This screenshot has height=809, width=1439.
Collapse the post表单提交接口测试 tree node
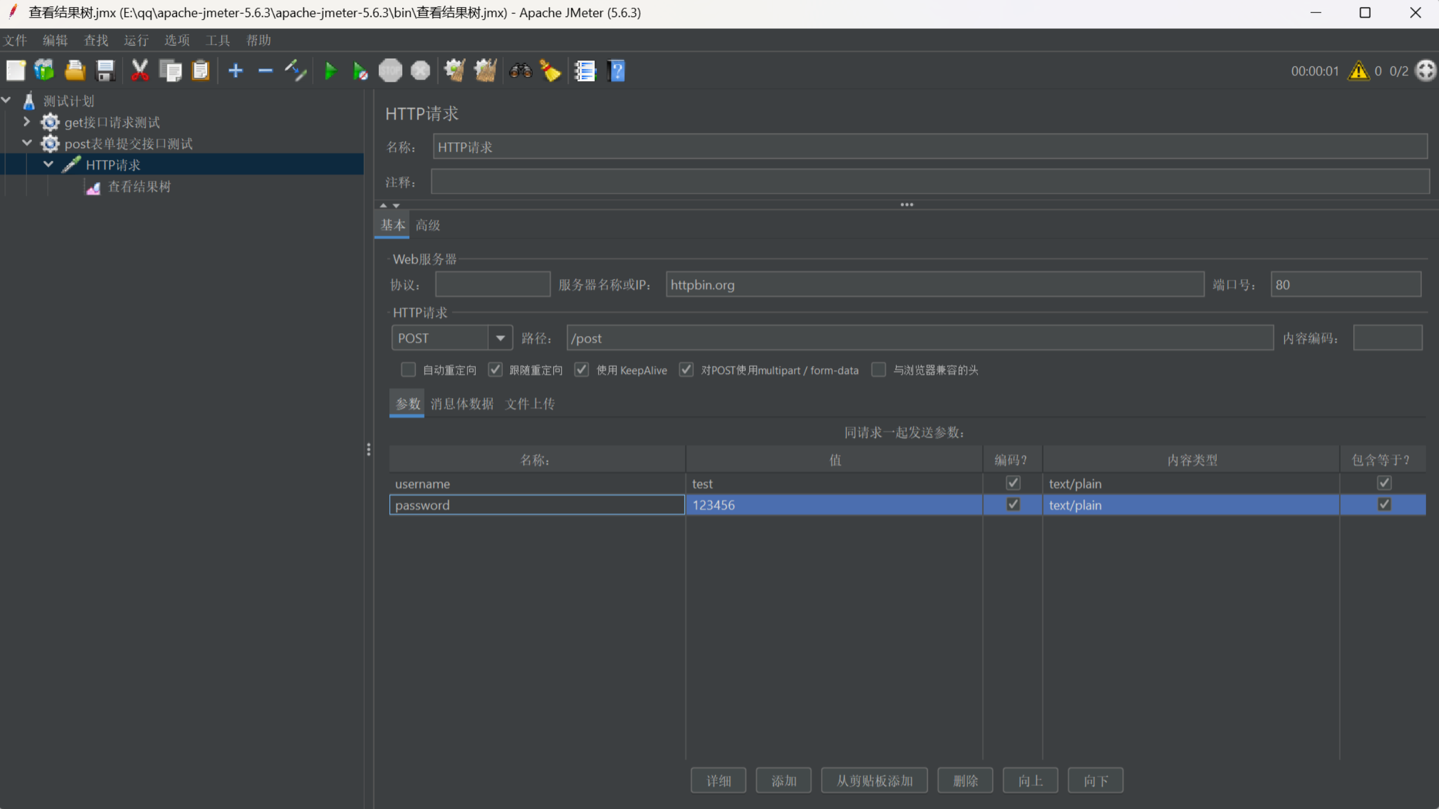[x=26, y=143]
